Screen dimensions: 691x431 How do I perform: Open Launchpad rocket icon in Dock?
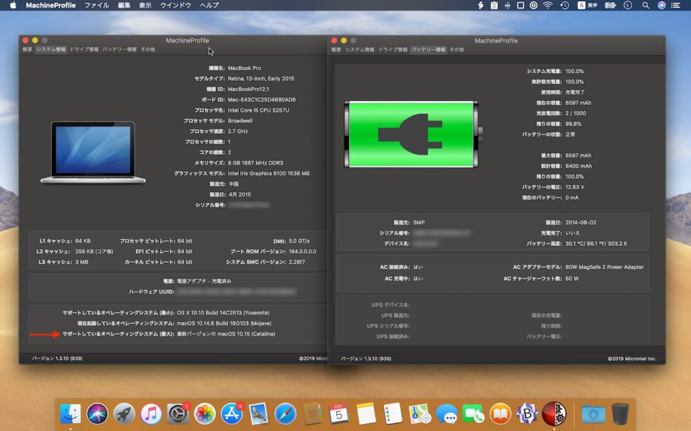[x=124, y=414]
